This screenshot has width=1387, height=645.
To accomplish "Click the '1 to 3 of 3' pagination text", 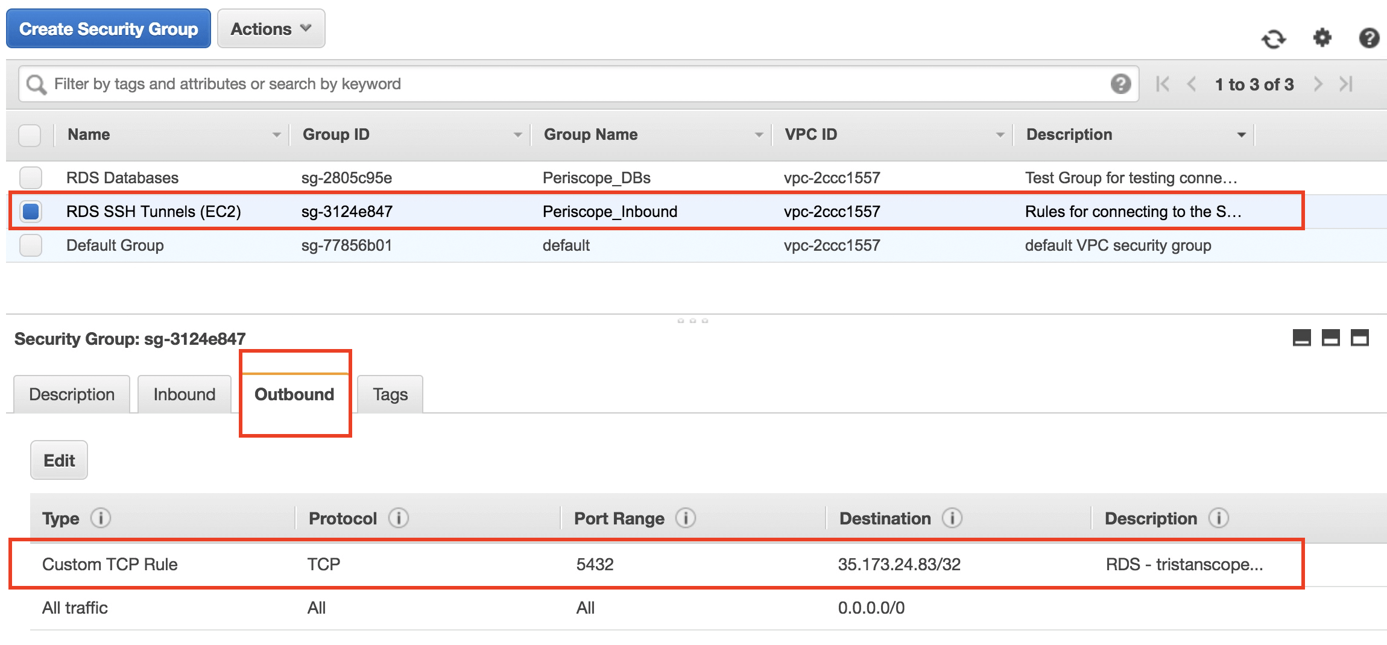I will [1254, 84].
